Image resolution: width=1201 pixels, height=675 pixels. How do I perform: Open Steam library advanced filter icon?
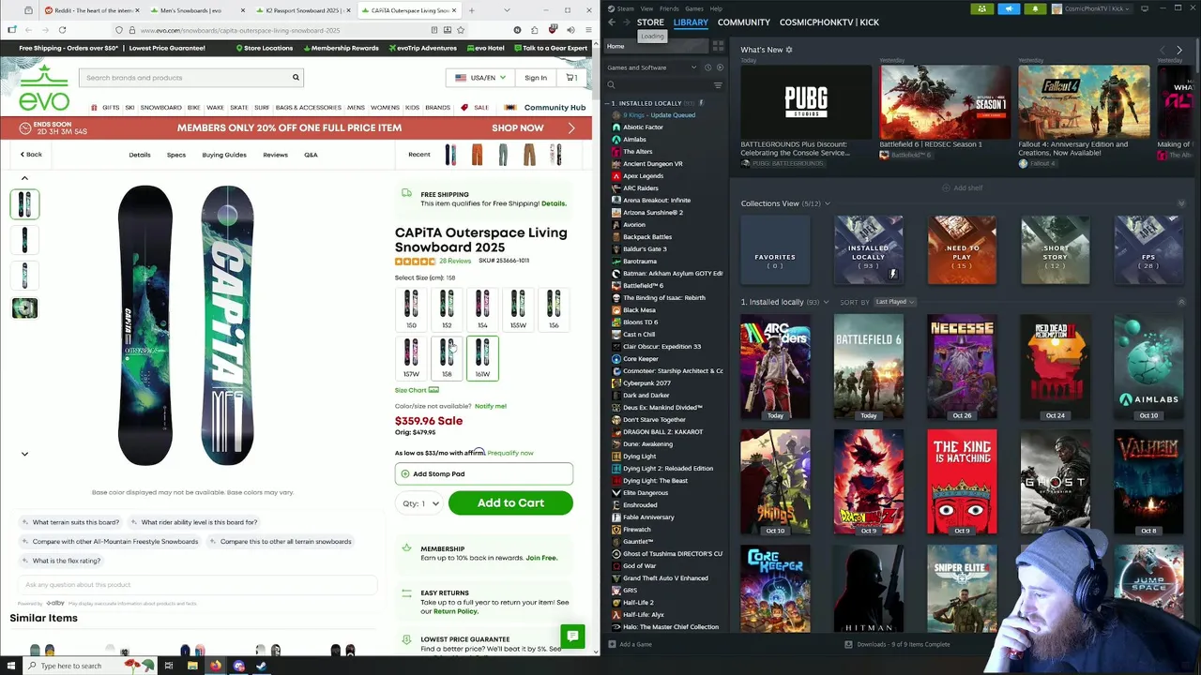click(718, 85)
